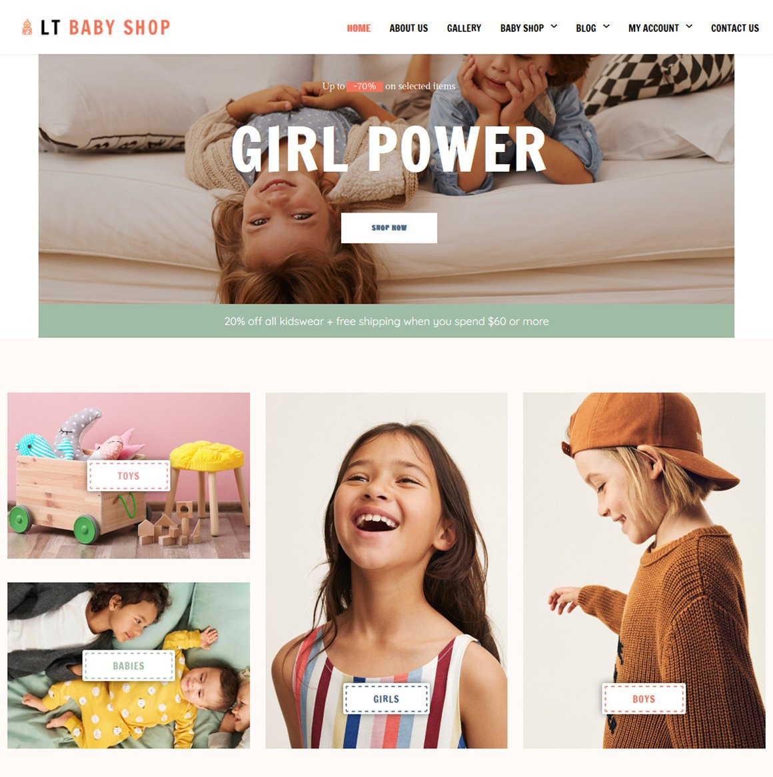Open the LT Baby Shop logo link
773x777 pixels.
[x=96, y=27]
